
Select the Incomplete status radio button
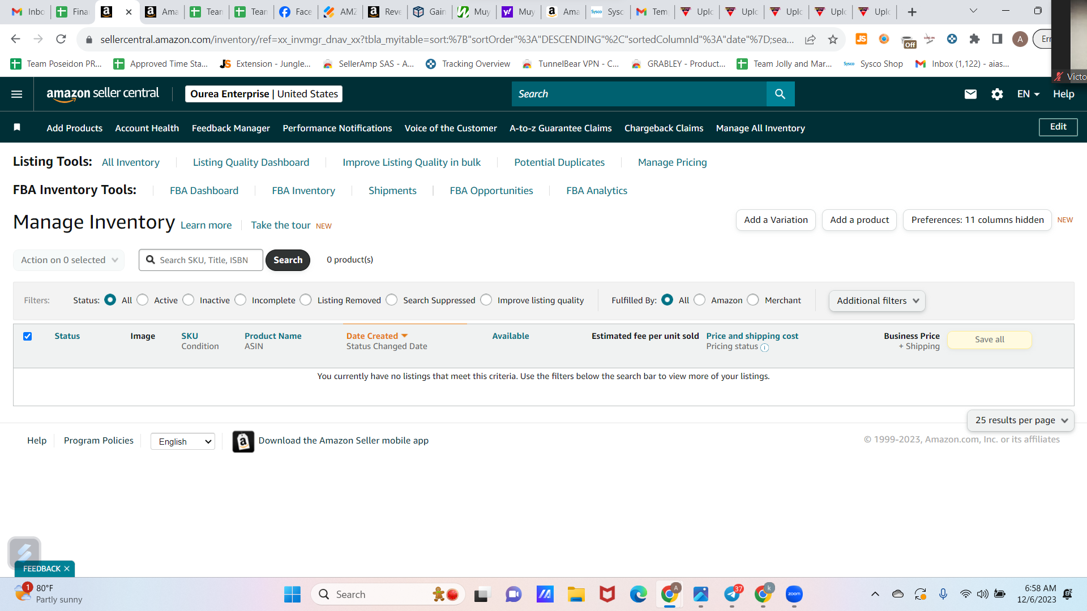(x=241, y=300)
